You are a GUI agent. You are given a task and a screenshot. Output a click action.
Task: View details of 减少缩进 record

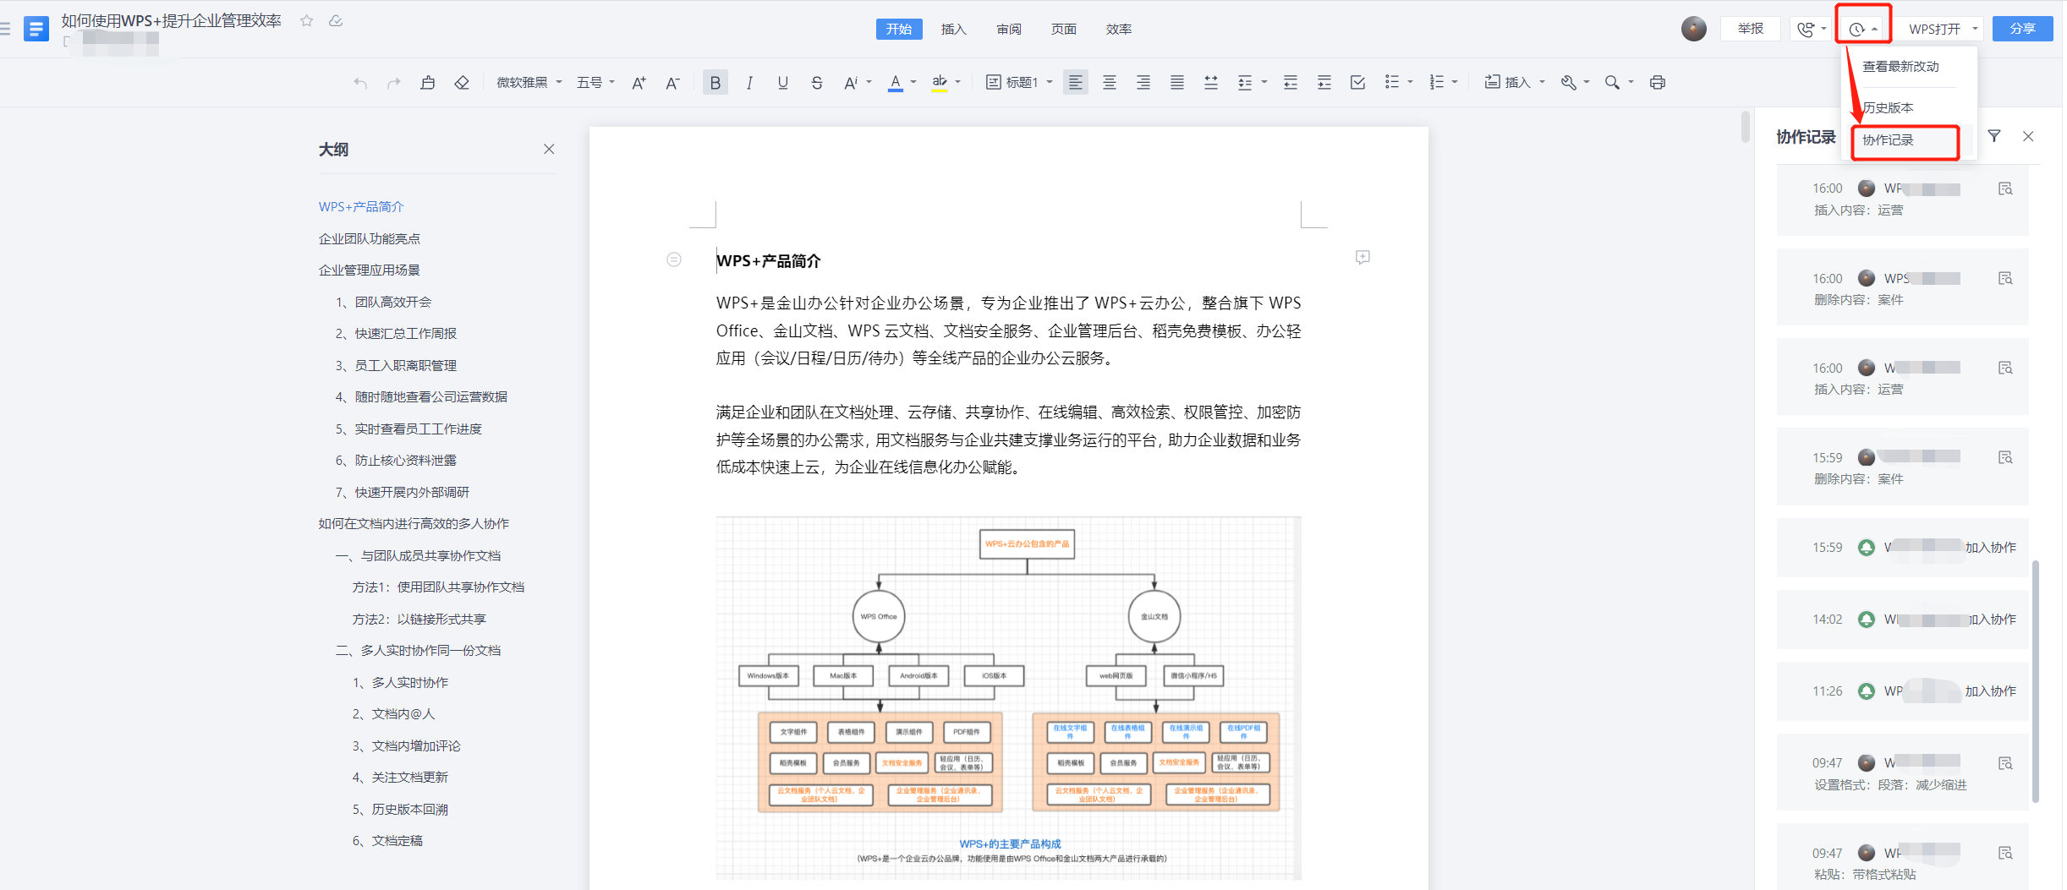(x=2005, y=763)
